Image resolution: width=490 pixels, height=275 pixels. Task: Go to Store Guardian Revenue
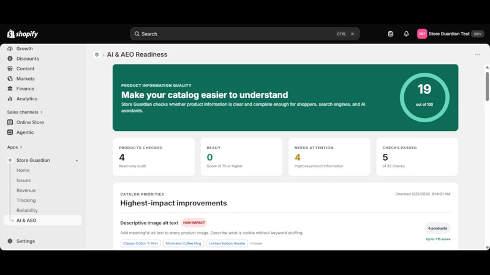[26, 190]
